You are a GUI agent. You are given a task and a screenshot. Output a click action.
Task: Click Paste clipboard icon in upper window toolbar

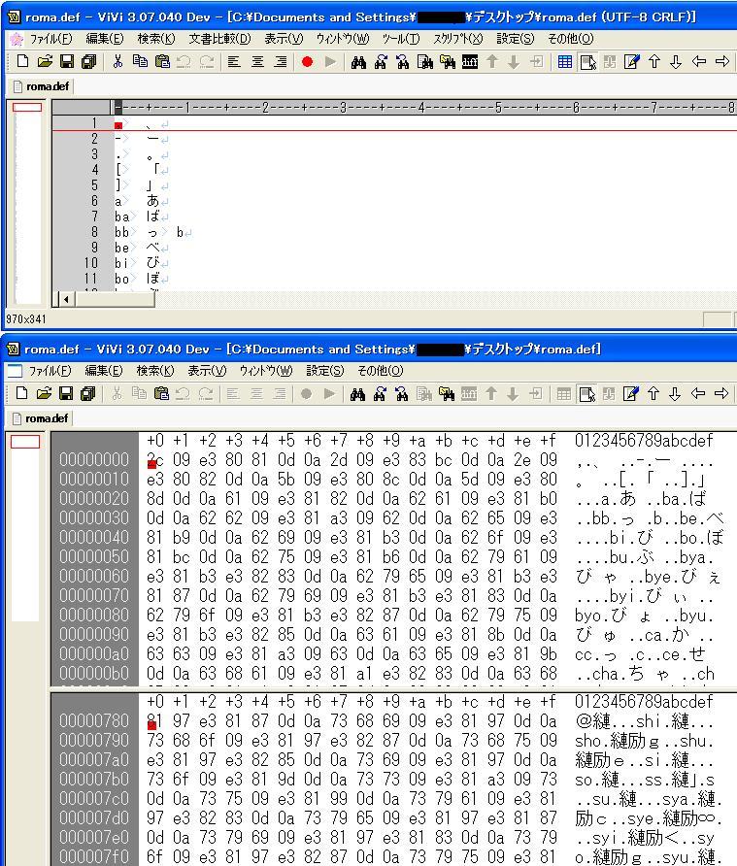point(162,61)
